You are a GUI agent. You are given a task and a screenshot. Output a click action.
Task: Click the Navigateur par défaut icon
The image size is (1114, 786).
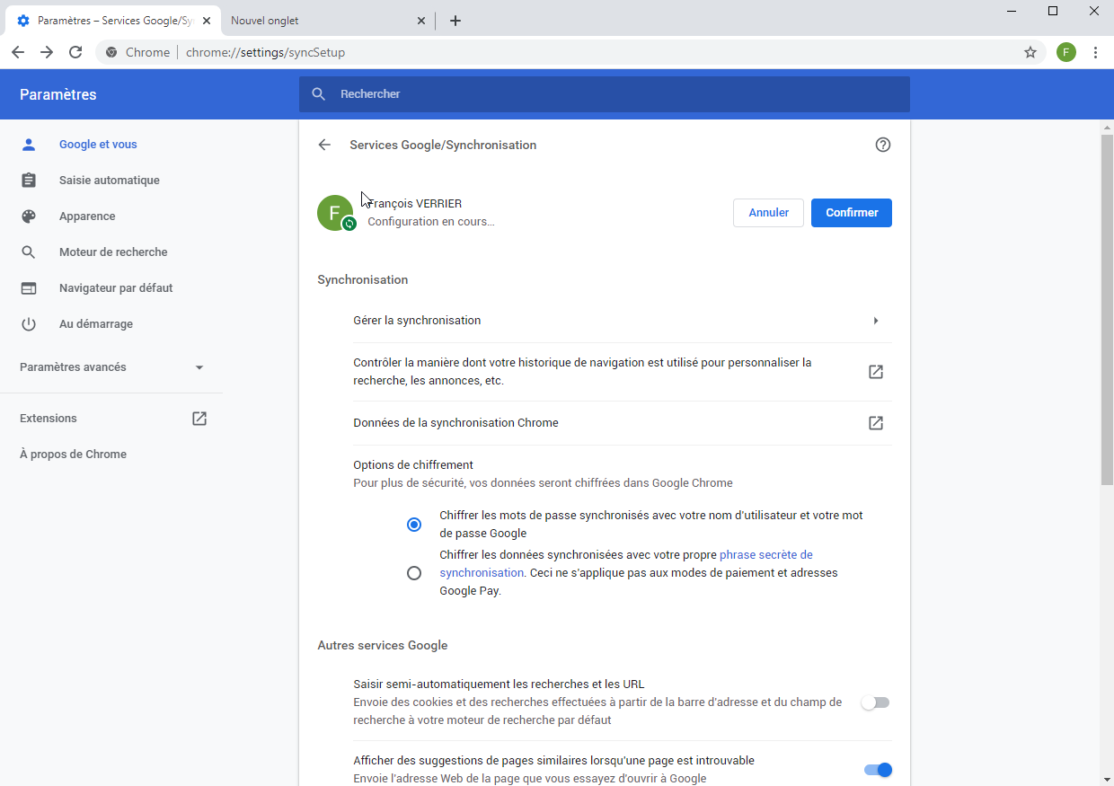point(29,287)
